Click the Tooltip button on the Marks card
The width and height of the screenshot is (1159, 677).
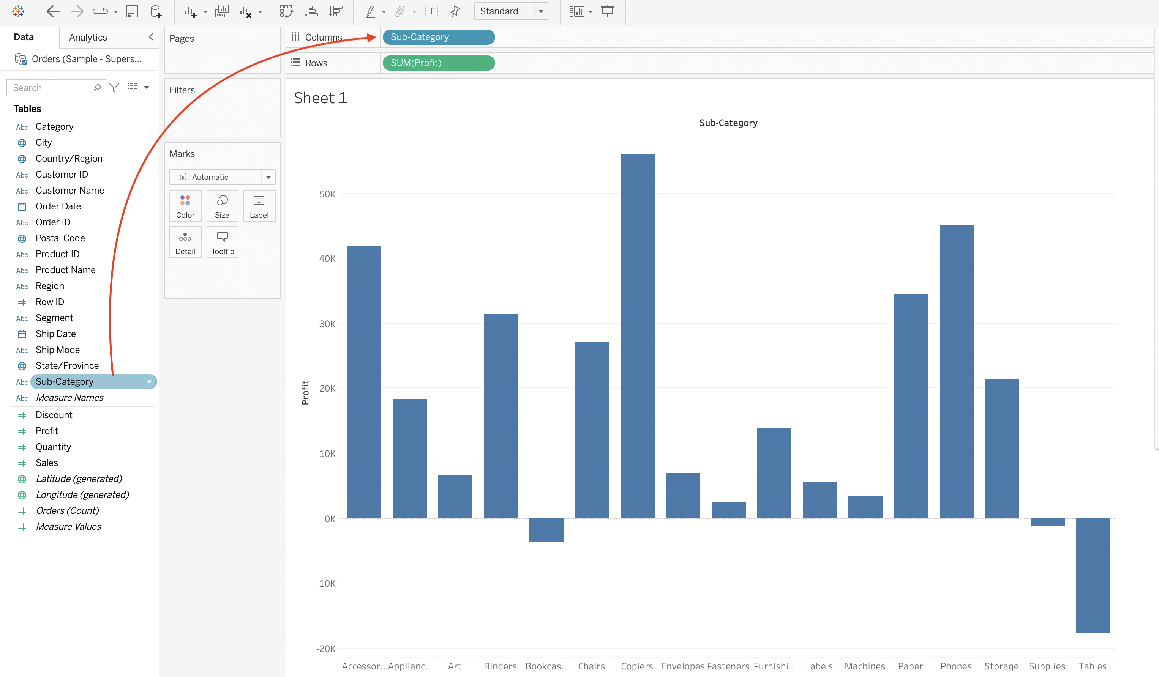(222, 242)
